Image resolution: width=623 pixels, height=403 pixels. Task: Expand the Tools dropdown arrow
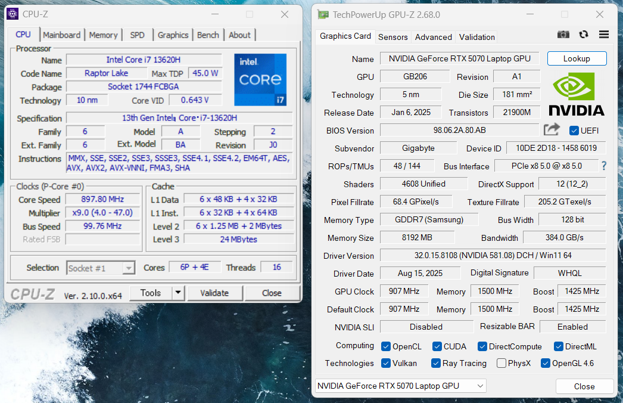tap(178, 293)
